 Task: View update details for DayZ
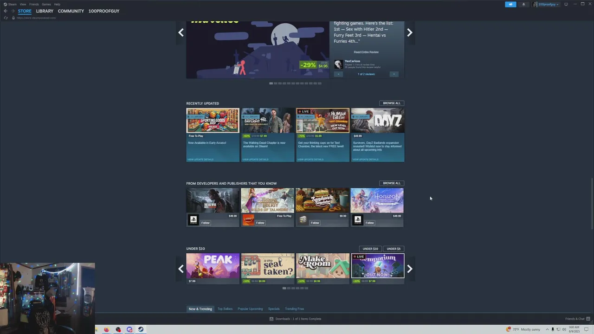tap(365, 159)
